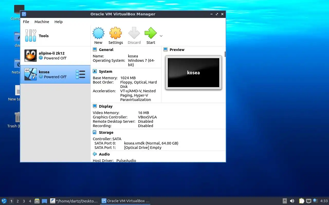Image resolution: width=329 pixels, height=205 pixels.
Task: Click the power status icon under kosea
Action: pyautogui.click(x=41, y=77)
